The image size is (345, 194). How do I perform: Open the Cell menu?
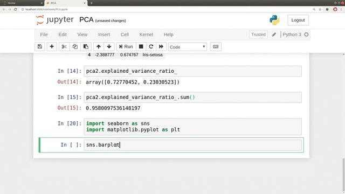coord(125,34)
